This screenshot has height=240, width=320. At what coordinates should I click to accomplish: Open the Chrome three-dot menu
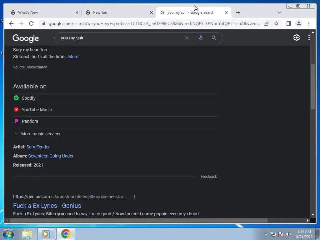309,23
